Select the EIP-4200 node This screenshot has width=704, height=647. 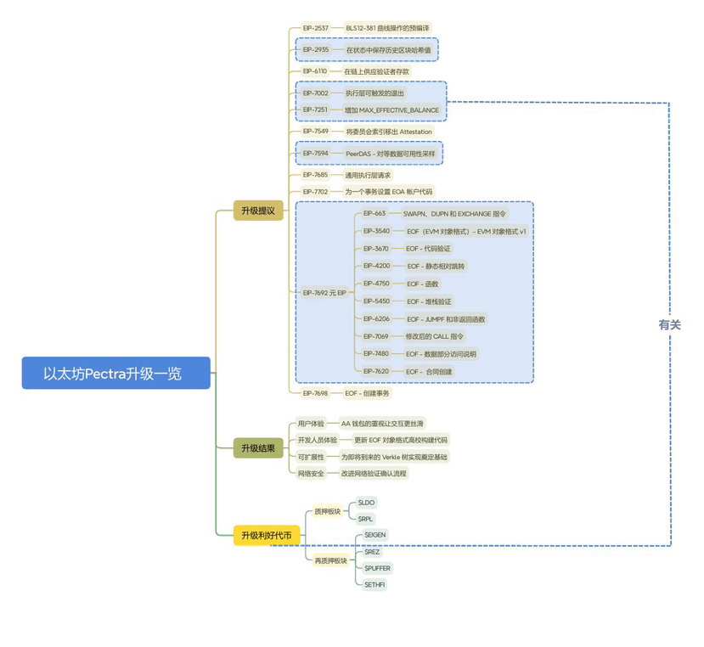pyautogui.click(x=377, y=267)
